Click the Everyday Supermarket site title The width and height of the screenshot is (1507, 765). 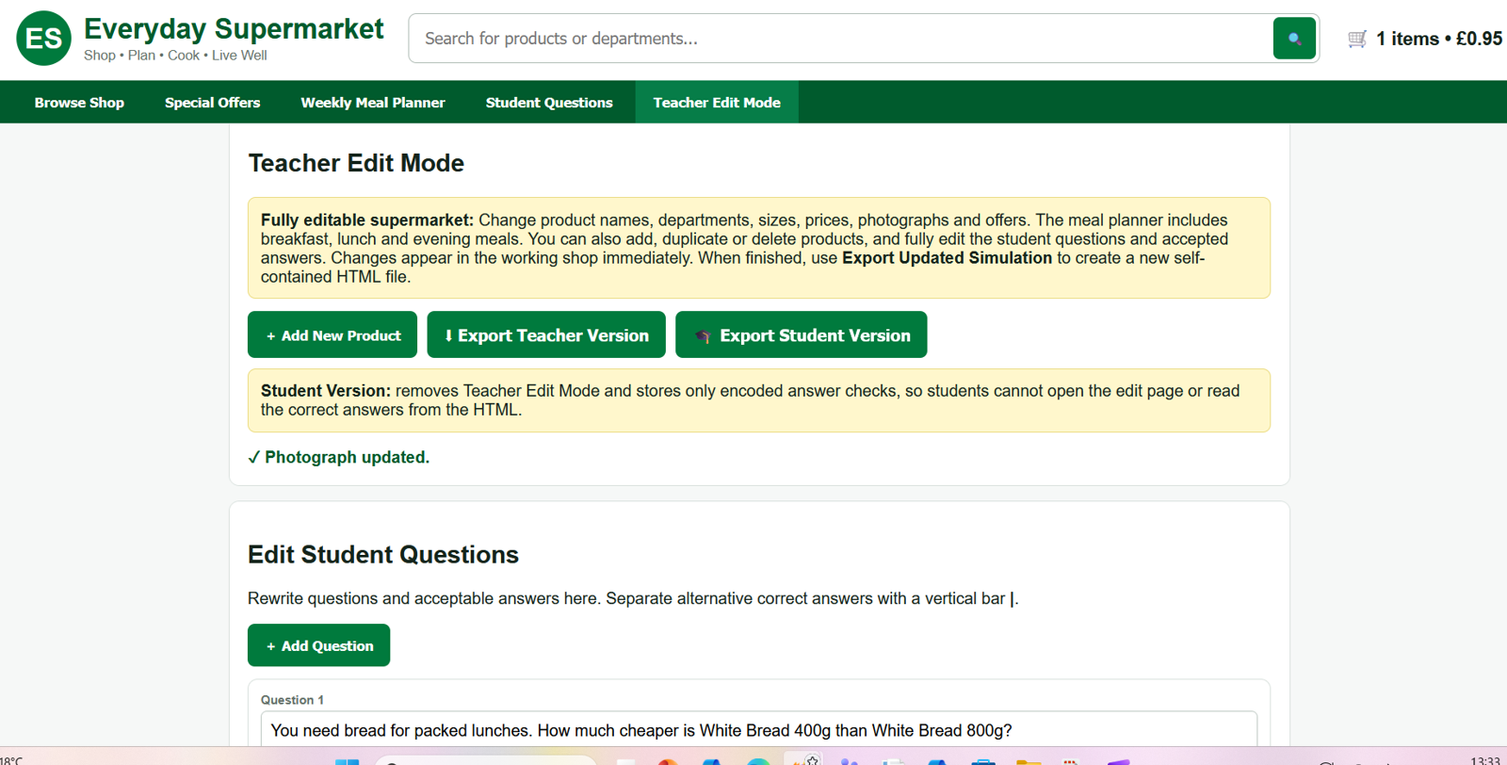pyautogui.click(x=234, y=29)
